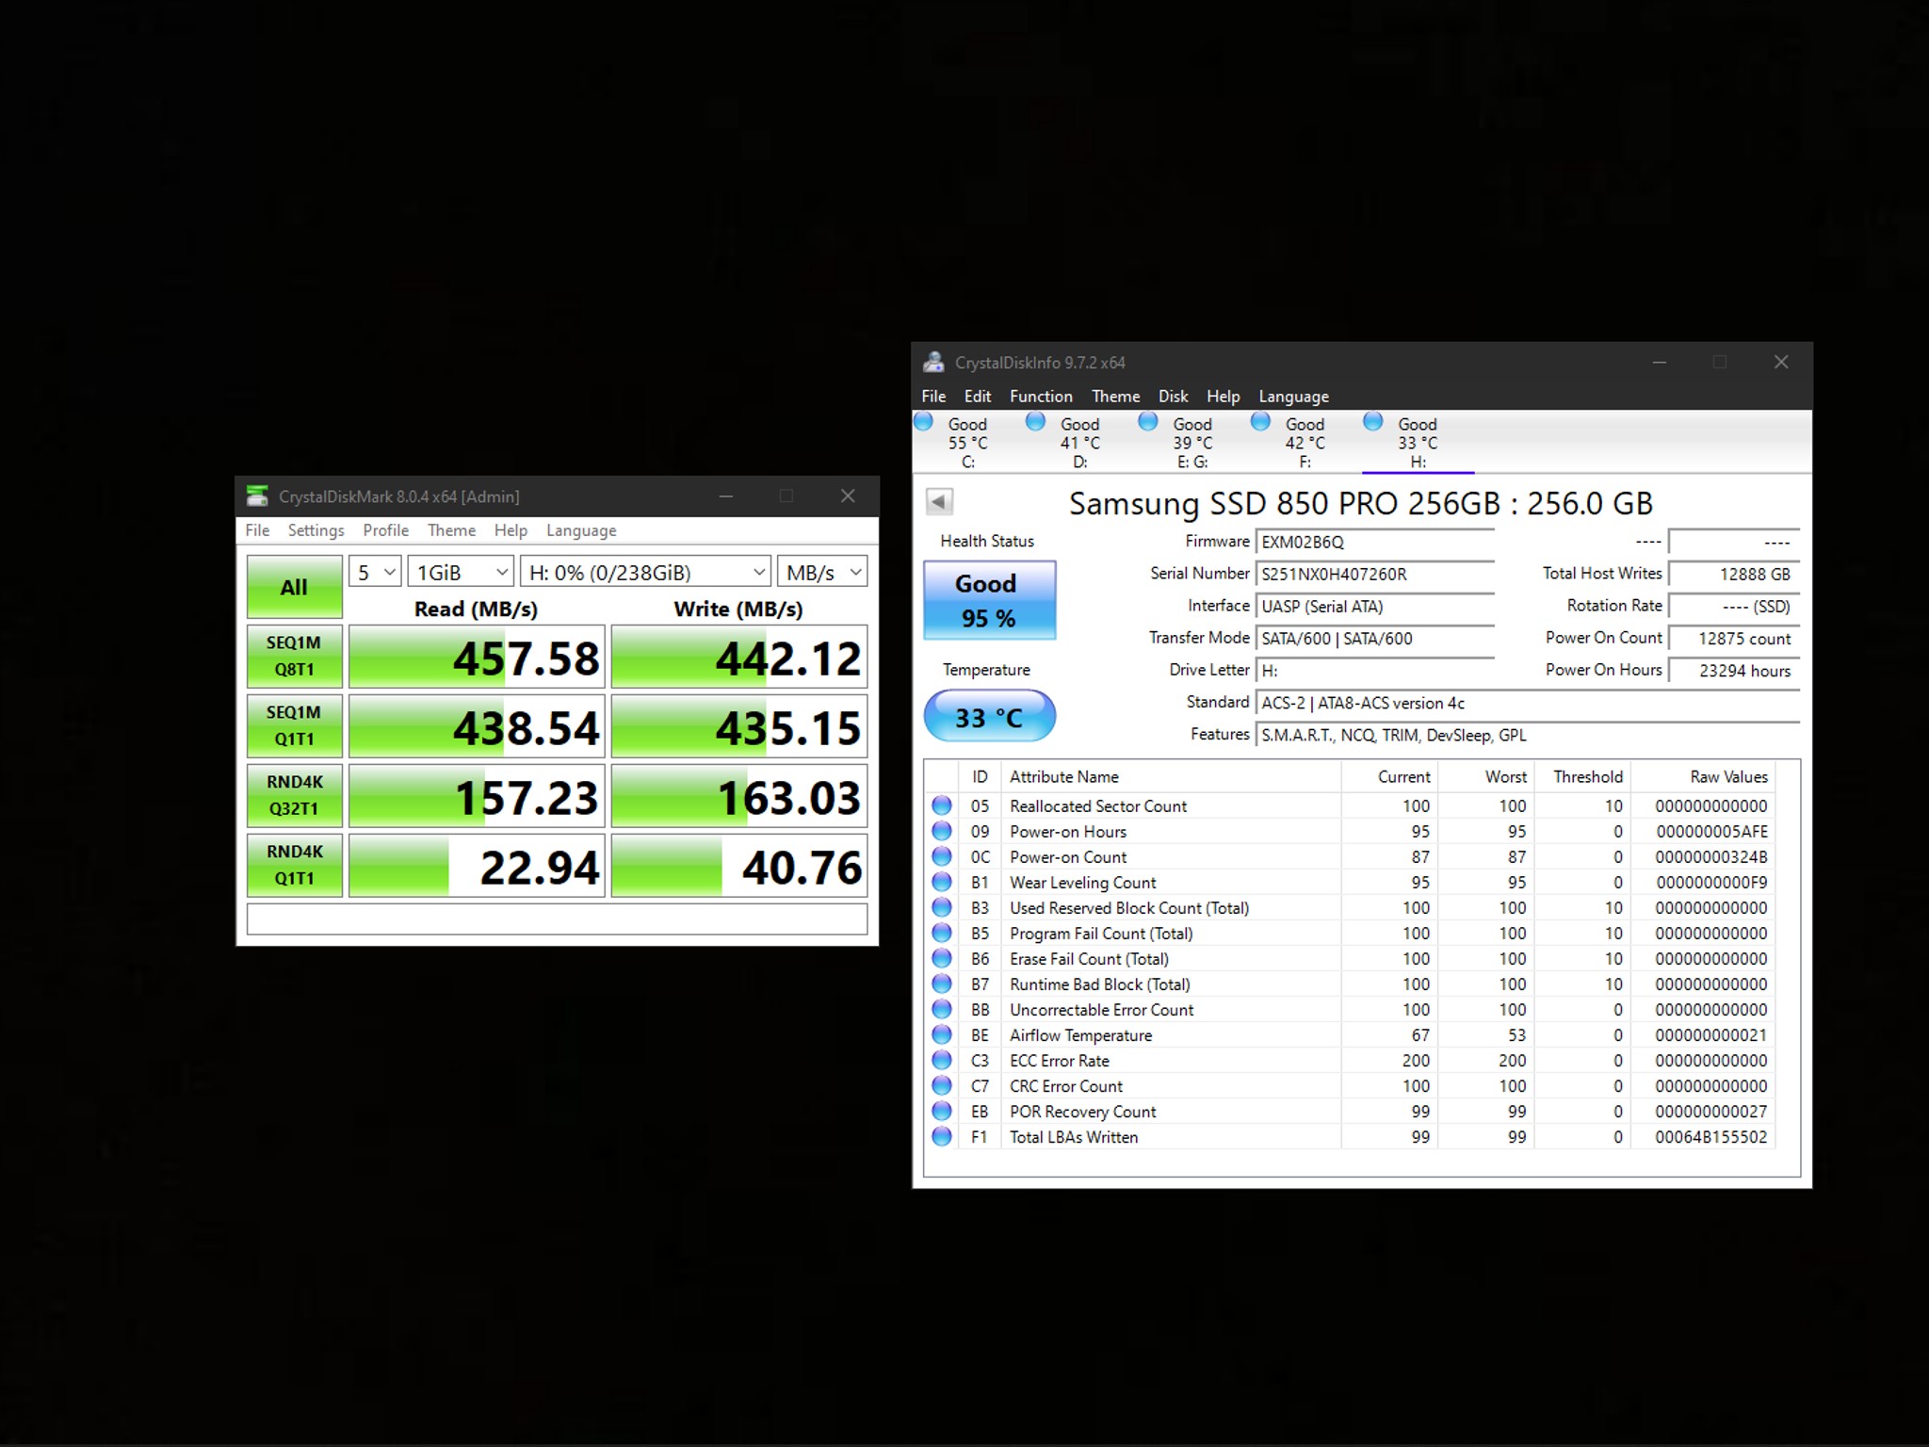Click the Total Host Writes value 12888 GB

1734,574
